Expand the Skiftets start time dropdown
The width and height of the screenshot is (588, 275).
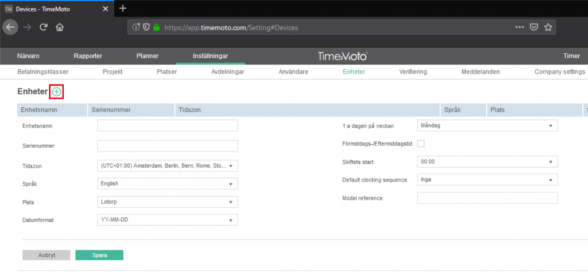487,162
